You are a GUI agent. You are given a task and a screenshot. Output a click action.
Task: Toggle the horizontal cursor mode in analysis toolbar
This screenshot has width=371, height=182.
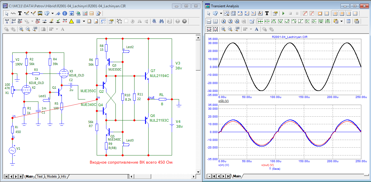(209, 21)
